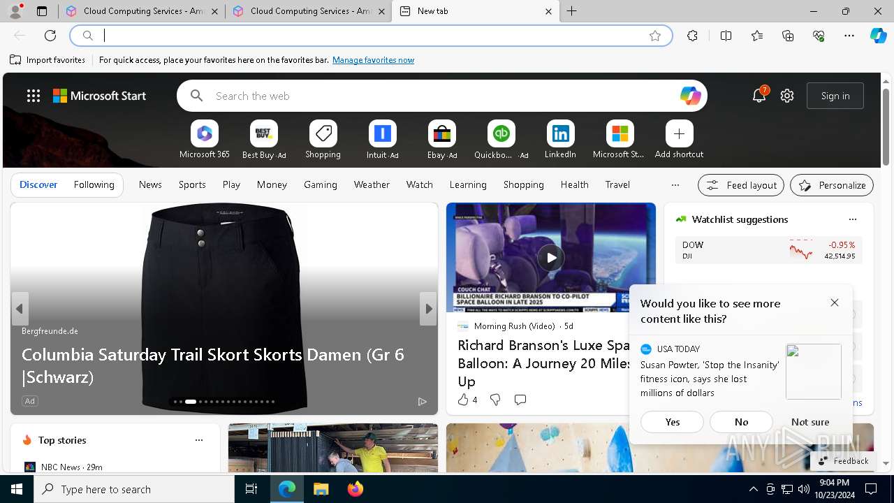Dismiss the content feedback prompt

click(835, 302)
